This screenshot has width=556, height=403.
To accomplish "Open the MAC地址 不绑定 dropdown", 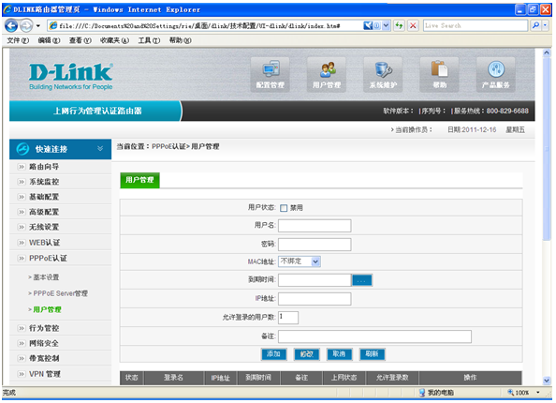I will (x=300, y=261).
